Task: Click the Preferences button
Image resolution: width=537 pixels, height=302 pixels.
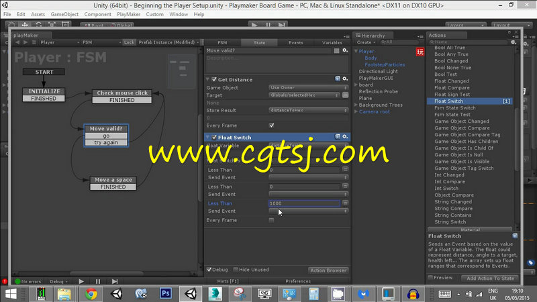Action: 298,281
